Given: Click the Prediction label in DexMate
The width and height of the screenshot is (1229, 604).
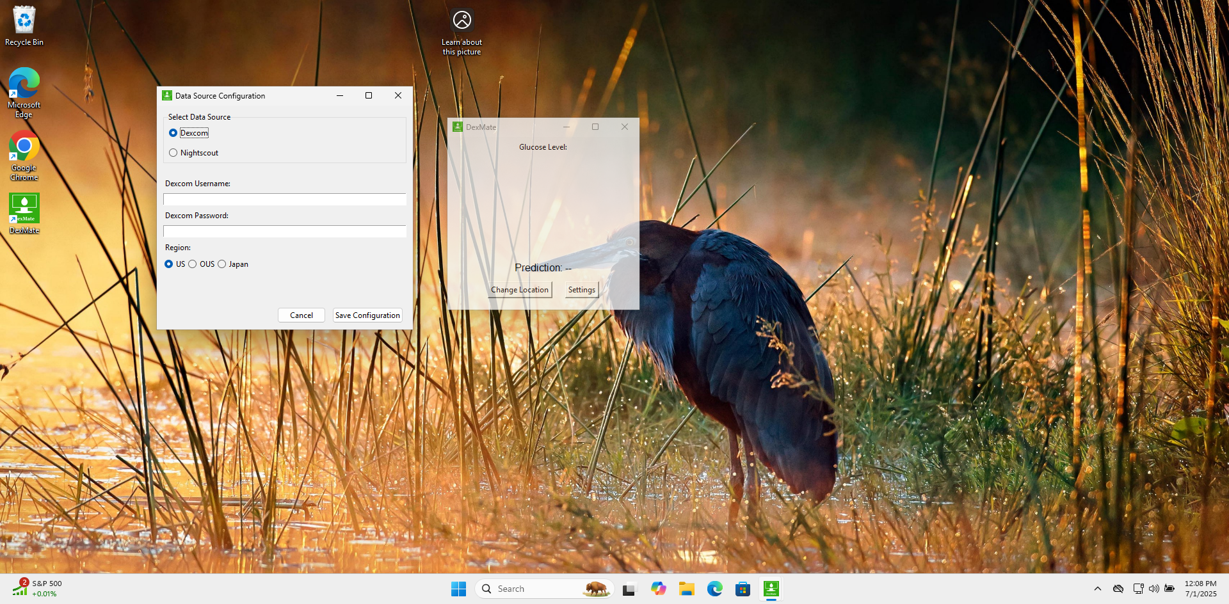Looking at the screenshot, I should click(x=543, y=267).
